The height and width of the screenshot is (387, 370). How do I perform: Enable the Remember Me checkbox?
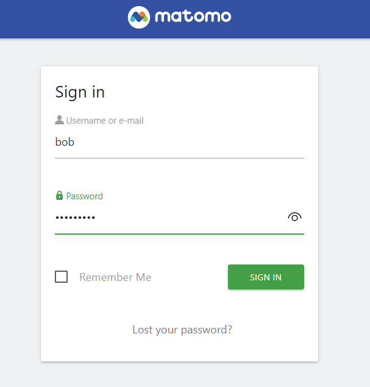point(62,277)
